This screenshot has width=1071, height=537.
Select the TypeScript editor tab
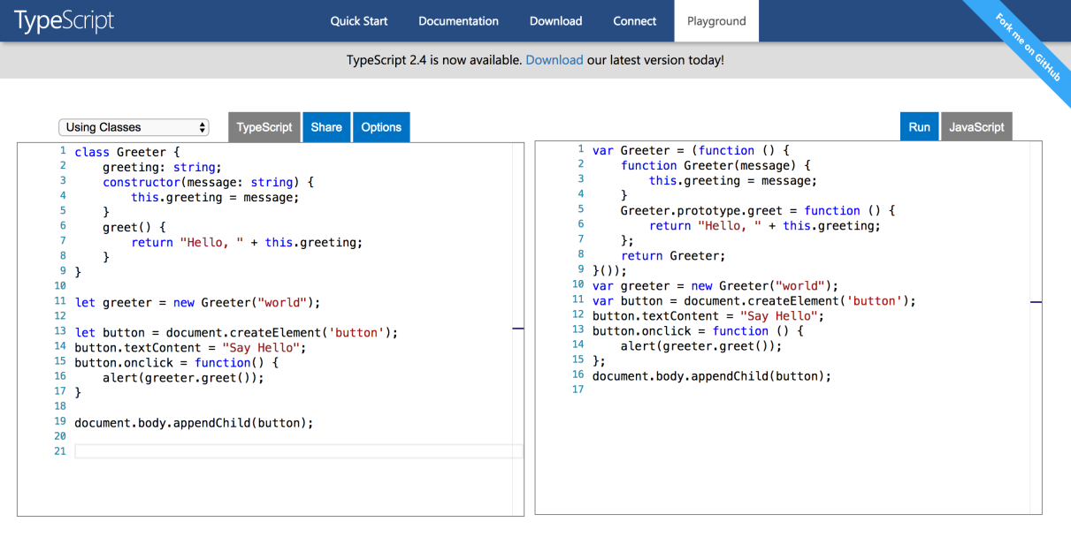[x=264, y=127]
